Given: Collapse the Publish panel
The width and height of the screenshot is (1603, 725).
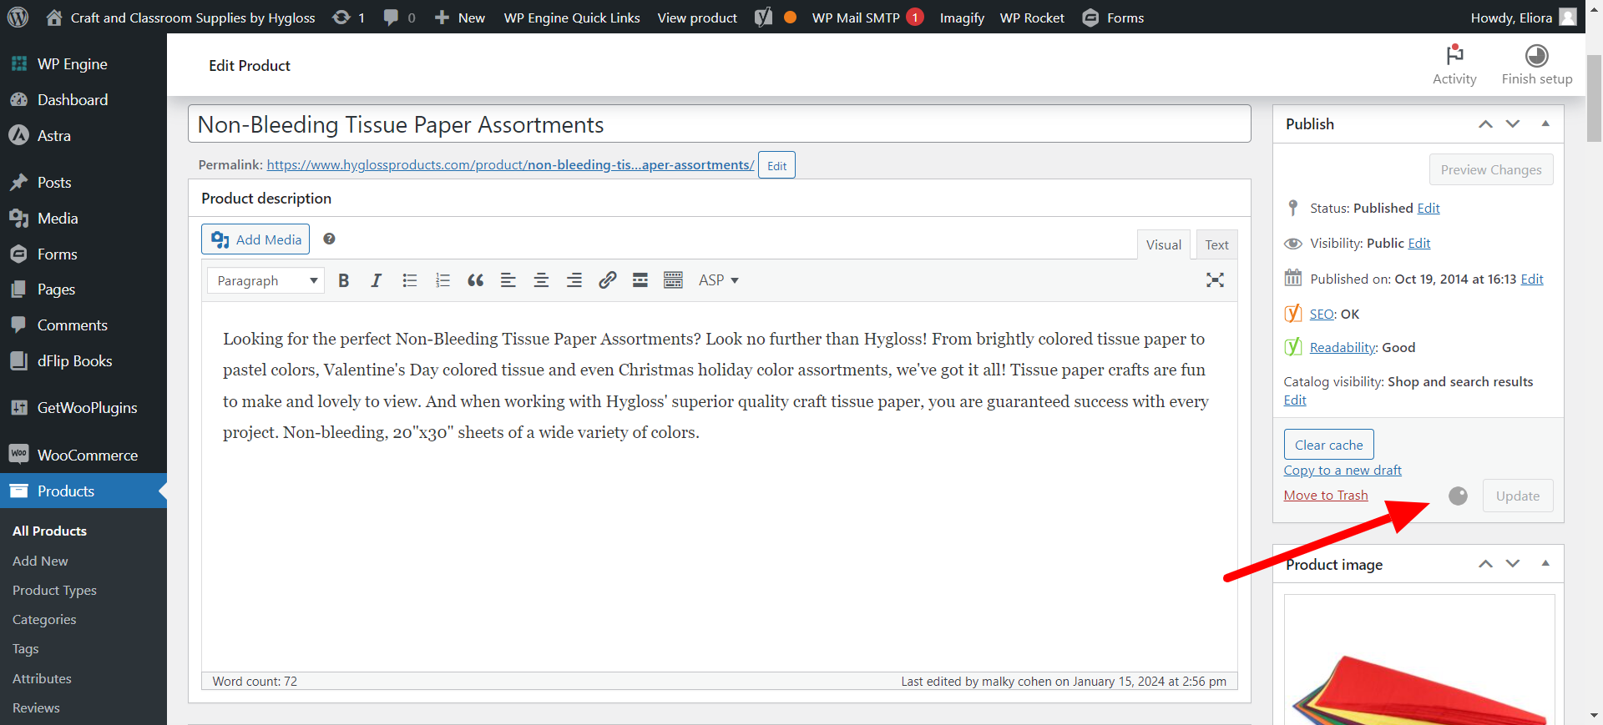Looking at the screenshot, I should click(x=1545, y=123).
